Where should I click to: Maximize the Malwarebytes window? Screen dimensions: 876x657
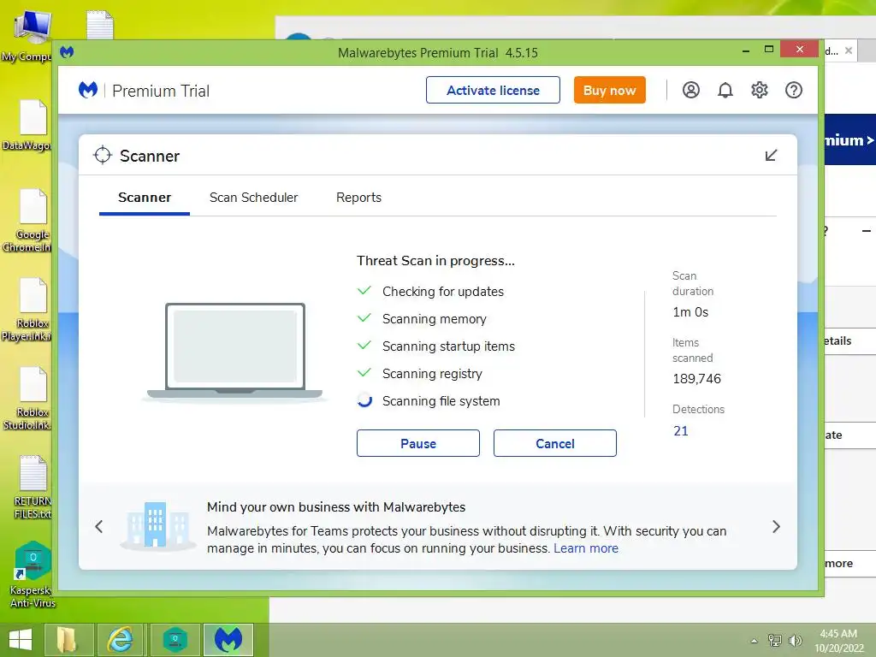tap(769, 50)
